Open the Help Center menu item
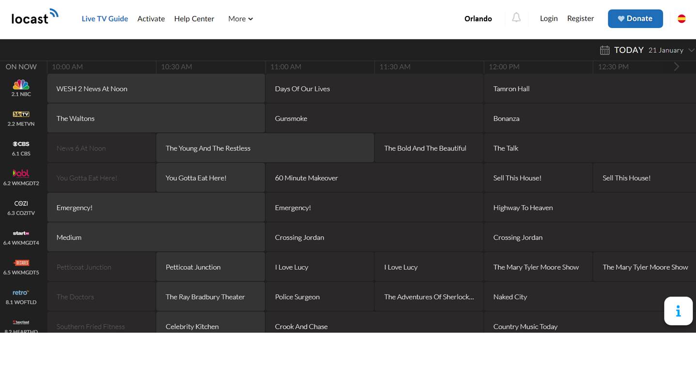Viewport: 696px width, 369px height. tap(194, 19)
